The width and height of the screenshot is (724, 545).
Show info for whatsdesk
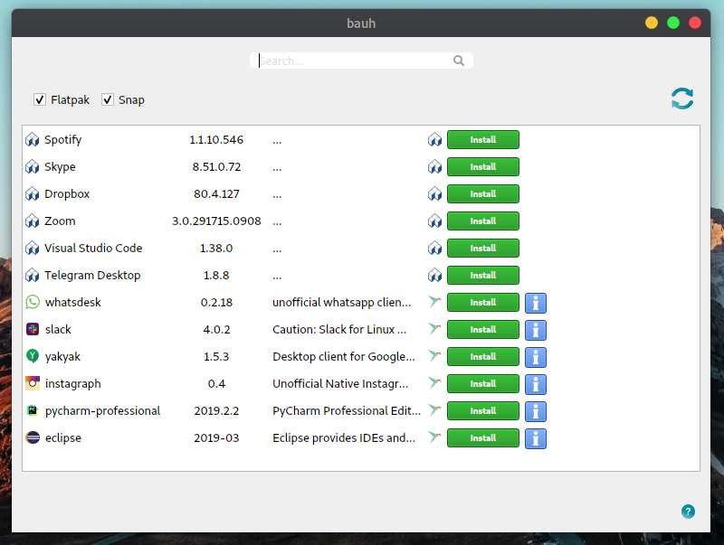point(536,303)
